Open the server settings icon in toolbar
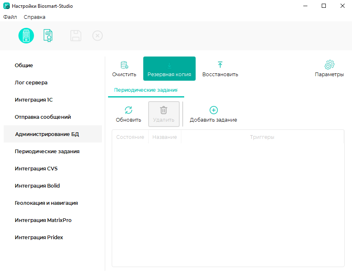Image resolution: width=352 pixels, height=274 pixels. click(x=26, y=36)
